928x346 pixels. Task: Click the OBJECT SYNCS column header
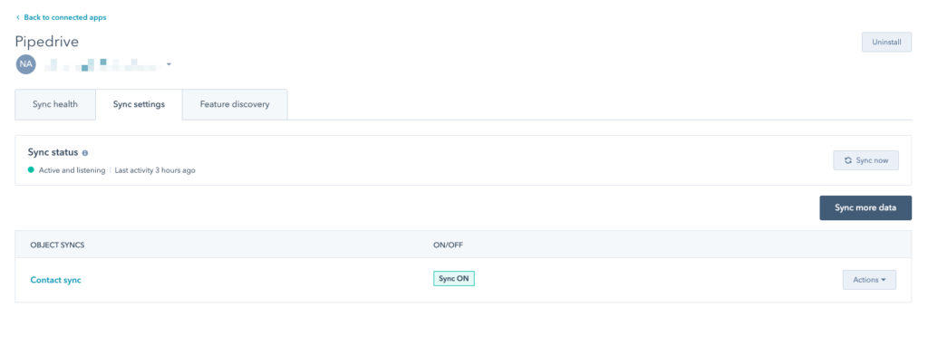[57, 245]
